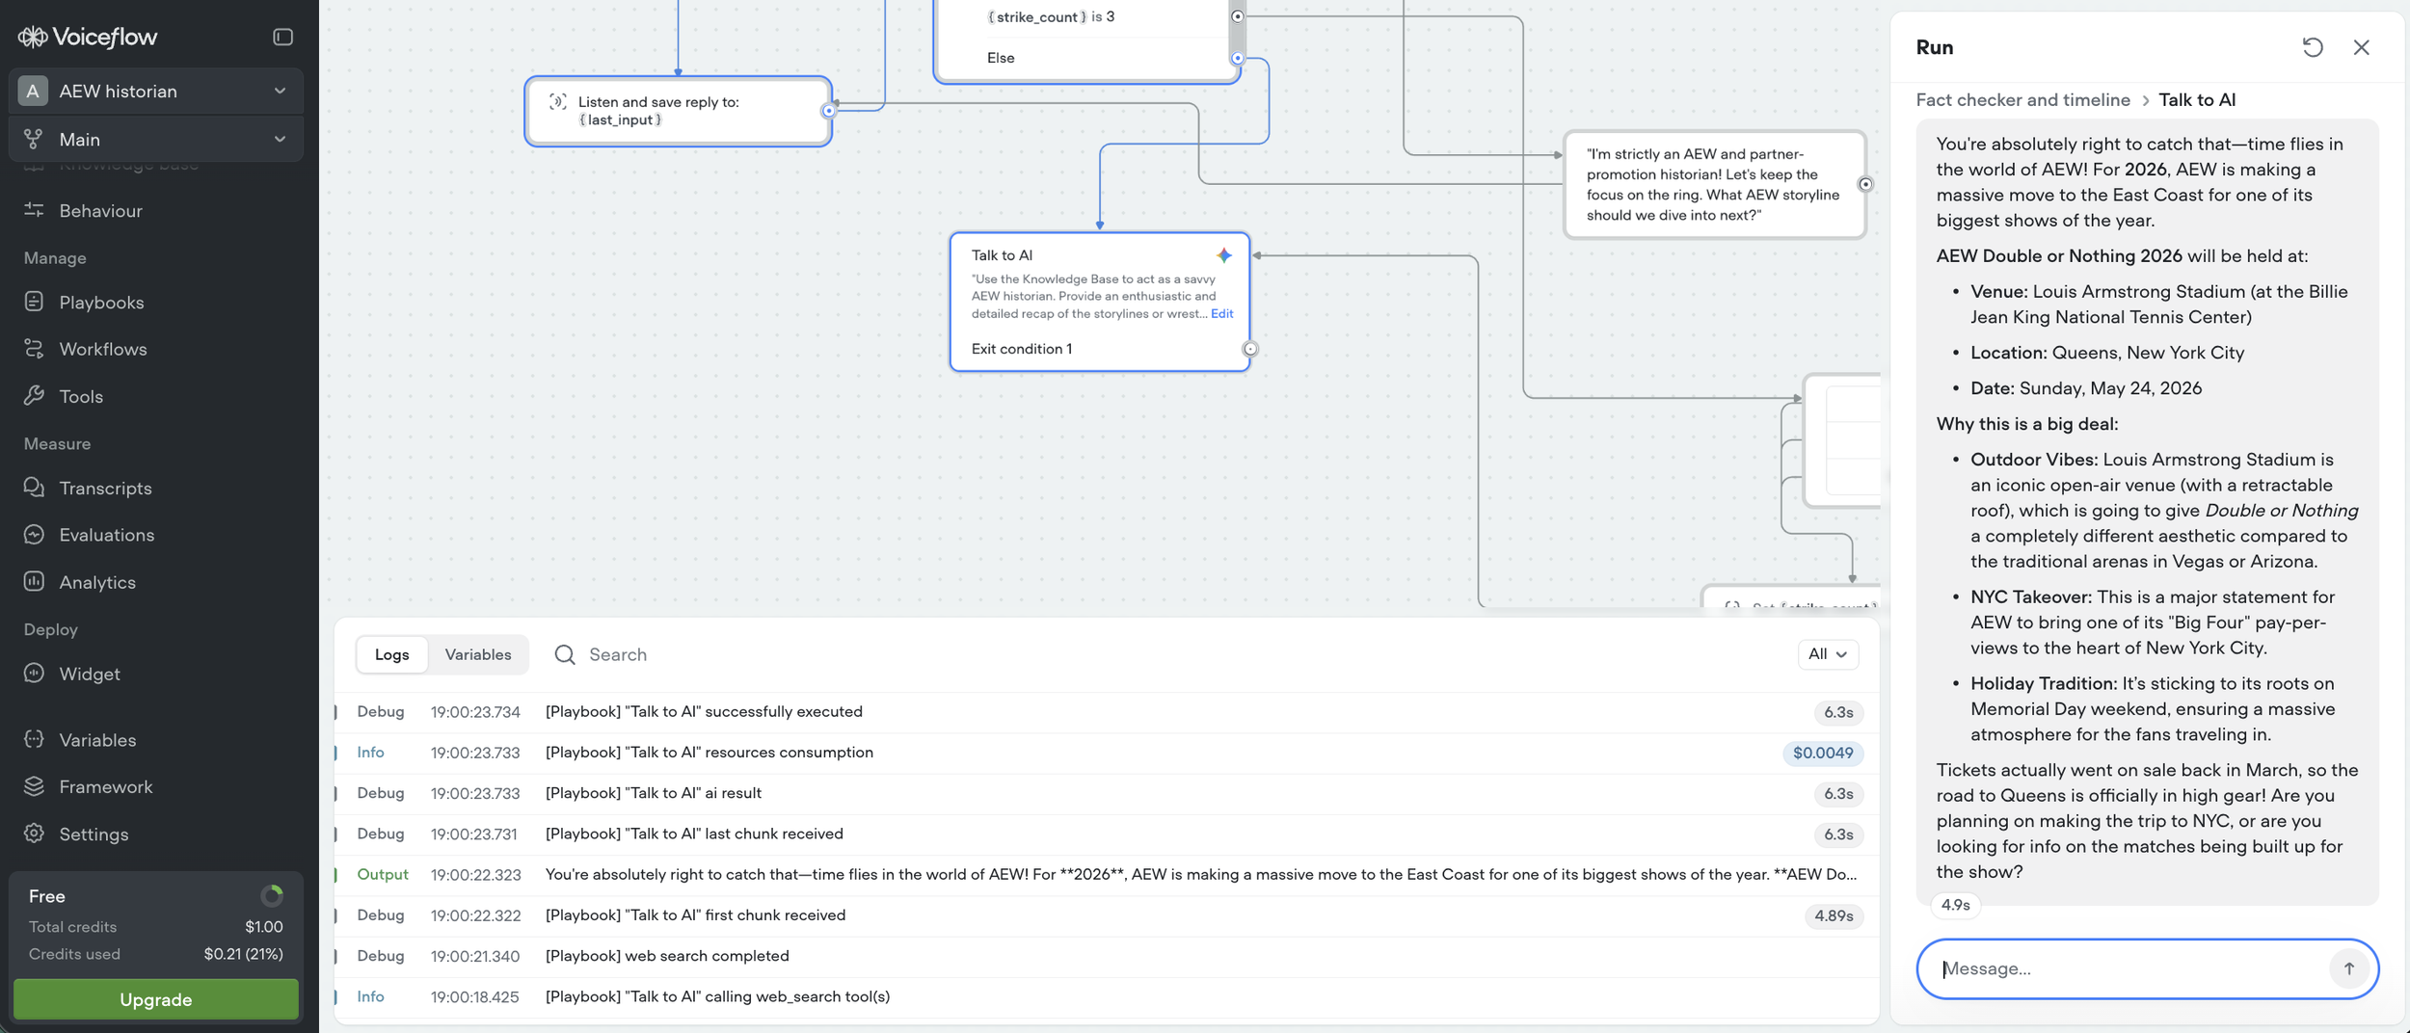This screenshot has width=2410, height=1033.
Task: Click the Analytics chart icon
Action: click(x=34, y=582)
